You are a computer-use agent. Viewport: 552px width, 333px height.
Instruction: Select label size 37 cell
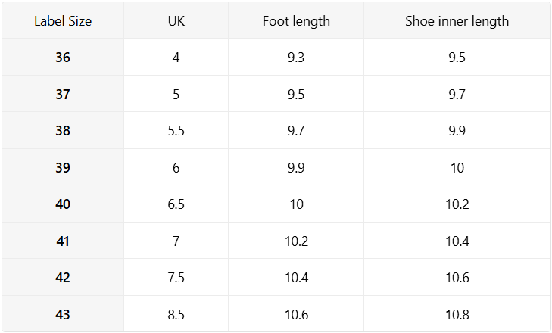click(x=63, y=95)
